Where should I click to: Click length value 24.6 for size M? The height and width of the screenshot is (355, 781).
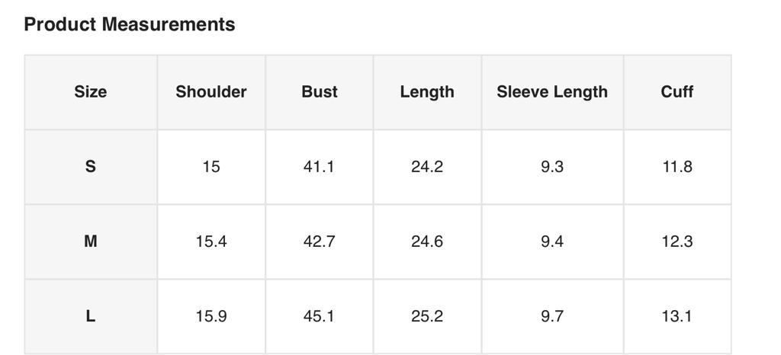pos(427,241)
